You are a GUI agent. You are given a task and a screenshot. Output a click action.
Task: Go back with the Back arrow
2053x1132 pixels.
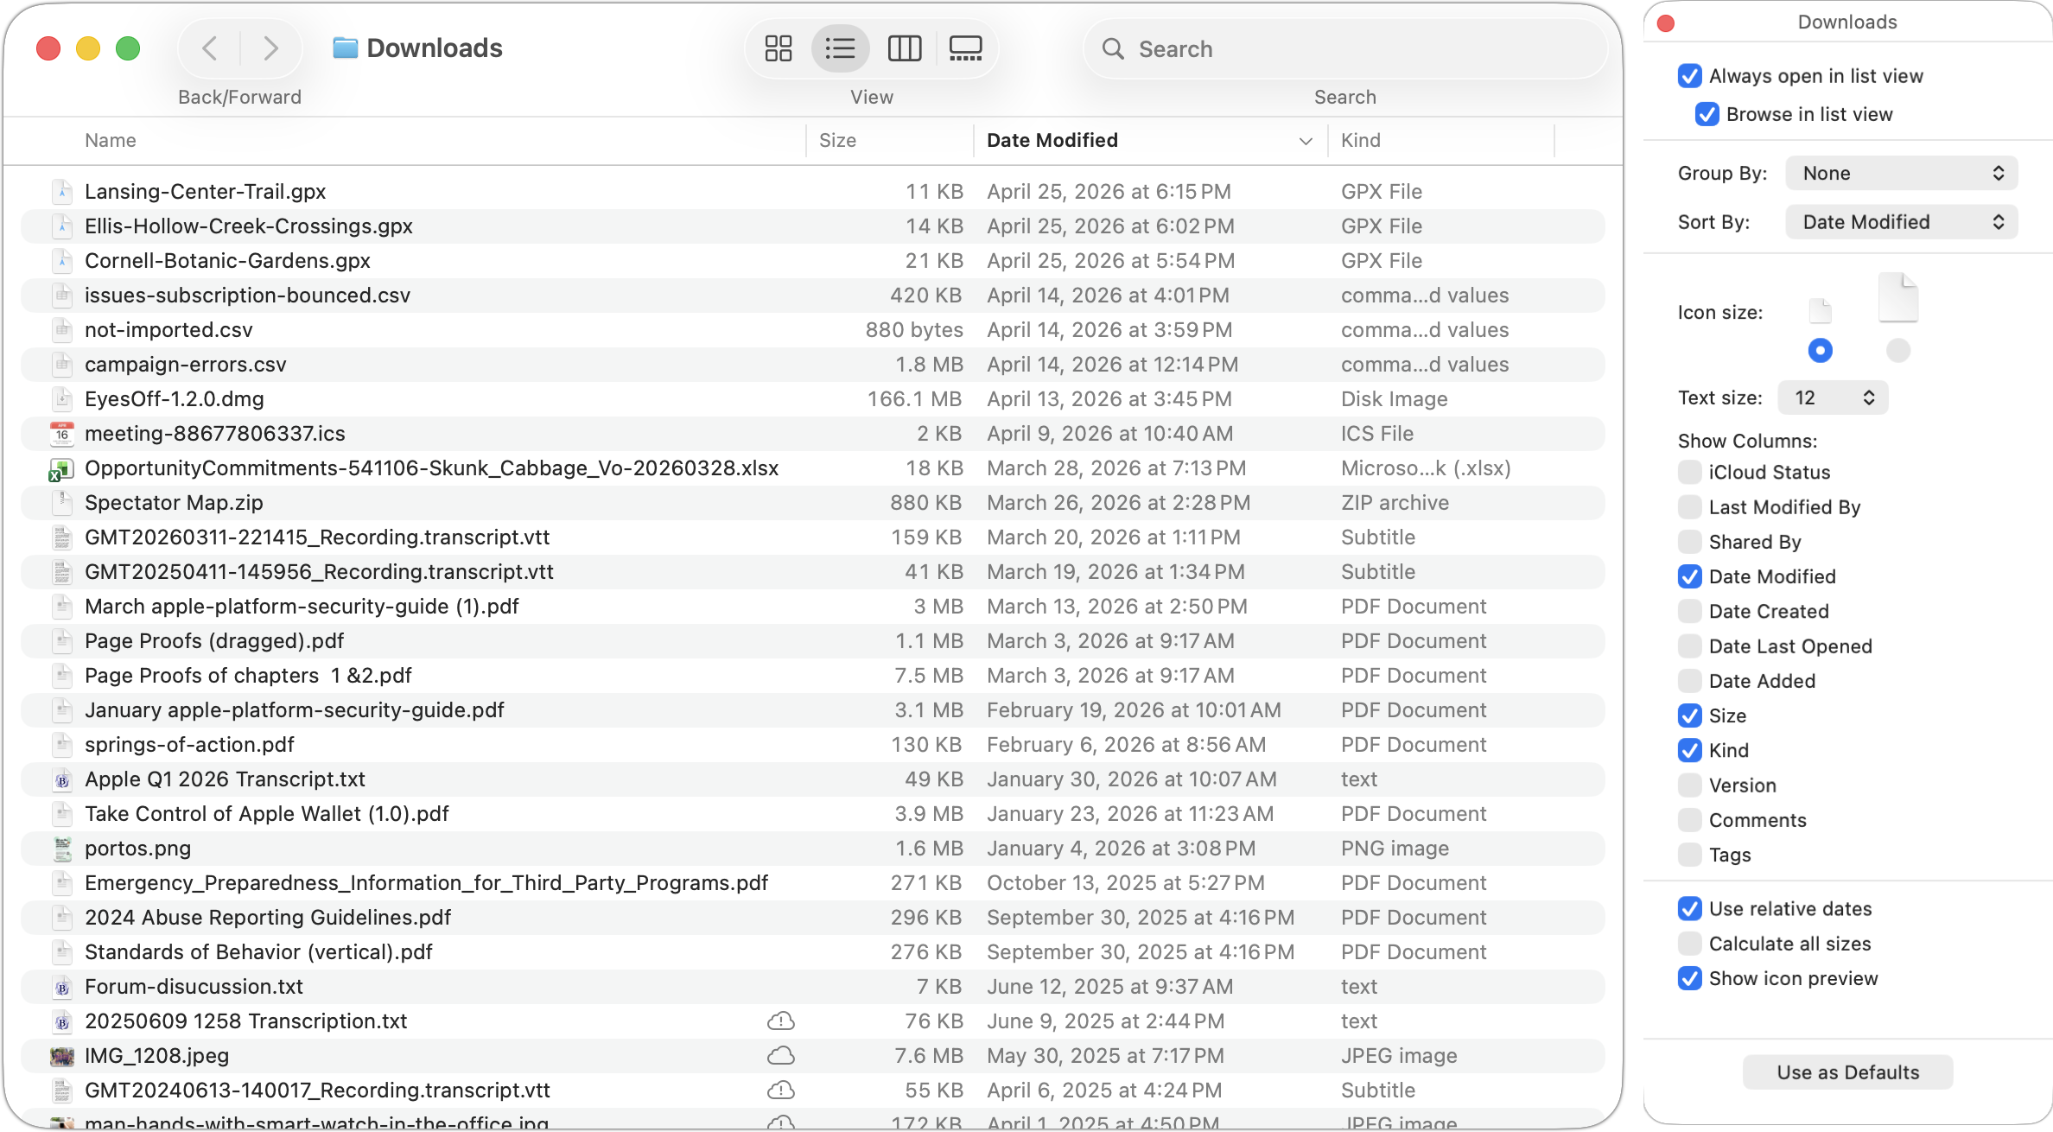coord(209,48)
